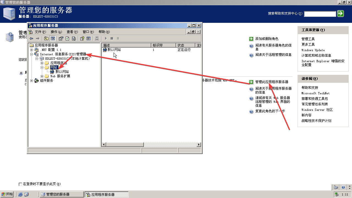The height and width of the screenshot is (198, 352).
Task: Open Properties via toolbar icon
Action: coord(61,38)
